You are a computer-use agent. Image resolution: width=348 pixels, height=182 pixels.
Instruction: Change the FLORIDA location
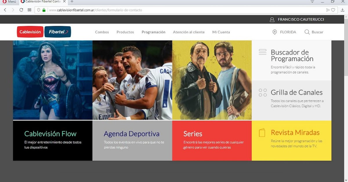click(288, 32)
